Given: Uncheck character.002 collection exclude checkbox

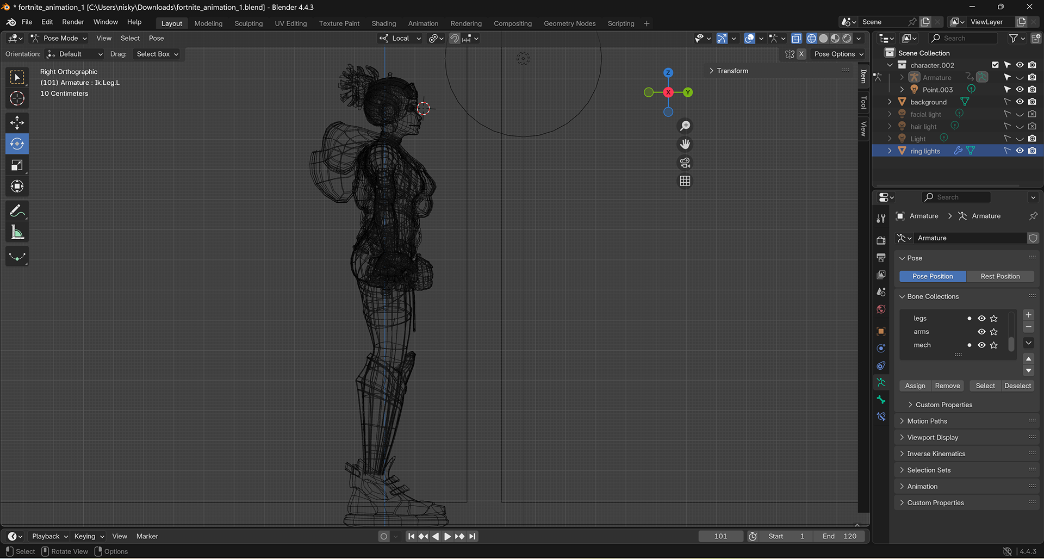Looking at the screenshot, I should [x=995, y=65].
